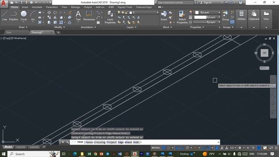Click the ViewCube top face
Image resolution: width=279 pixels, height=157 pixels.
pos(265,53)
